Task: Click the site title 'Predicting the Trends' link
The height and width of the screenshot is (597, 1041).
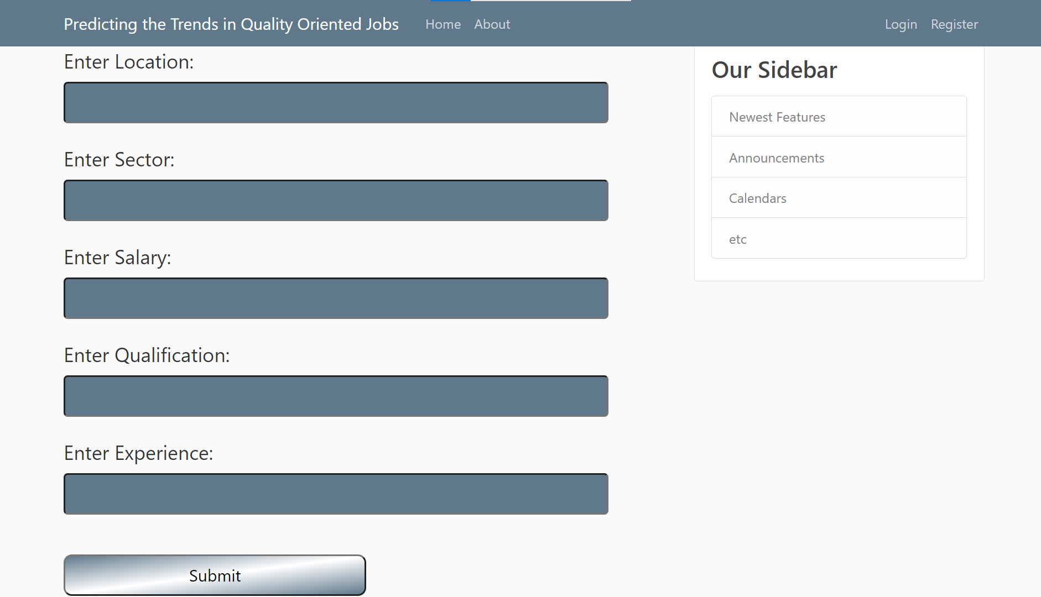Action: point(231,24)
